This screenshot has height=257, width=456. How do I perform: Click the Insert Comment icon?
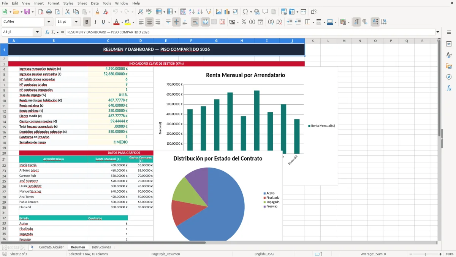(x=265, y=12)
